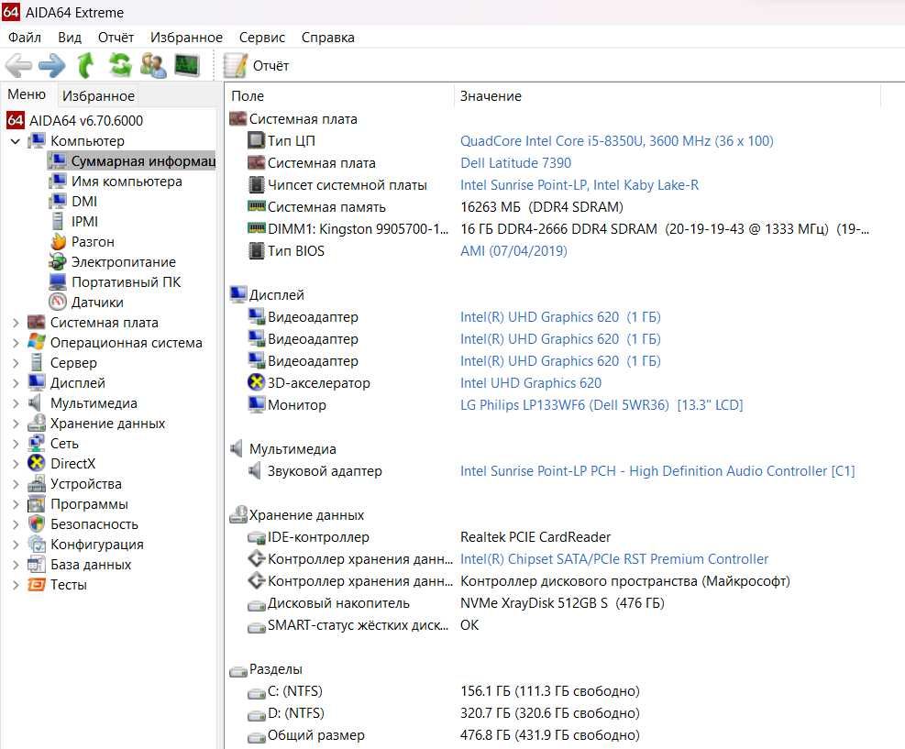The height and width of the screenshot is (749, 905).
Task: Refresh using the green circular arrows icon
Action: pyautogui.click(x=120, y=65)
